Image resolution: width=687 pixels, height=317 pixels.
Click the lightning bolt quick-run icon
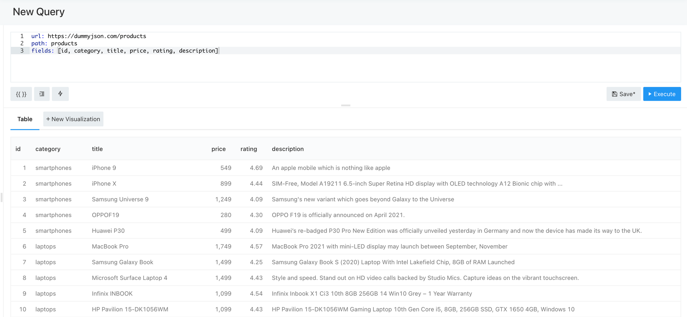coord(60,94)
